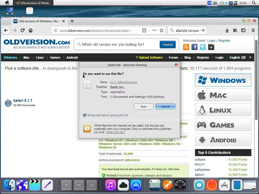Screen dimensions: 259x194
Task: Open sofiane contributor profile
Action: tap(200, 160)
